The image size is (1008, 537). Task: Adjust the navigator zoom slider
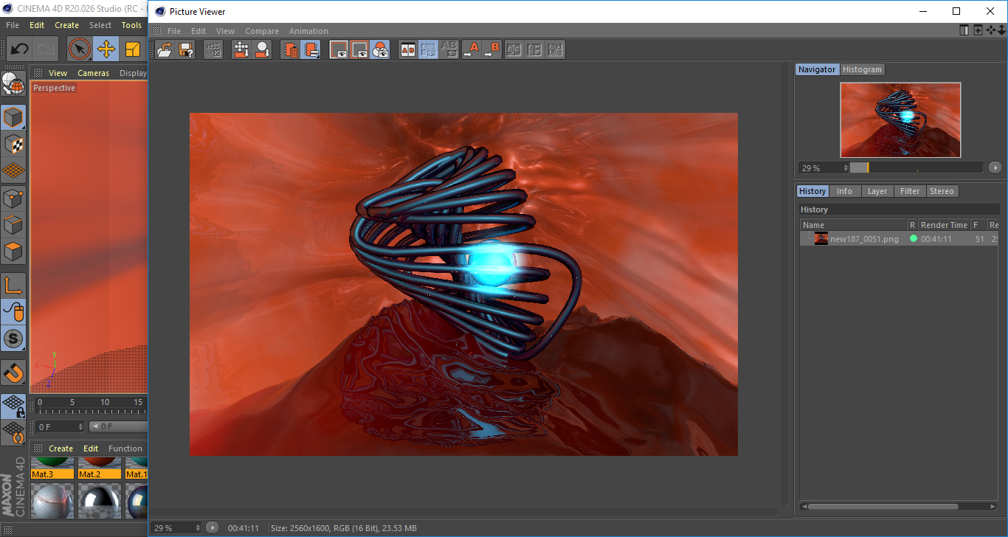click(x=916, y=167)
